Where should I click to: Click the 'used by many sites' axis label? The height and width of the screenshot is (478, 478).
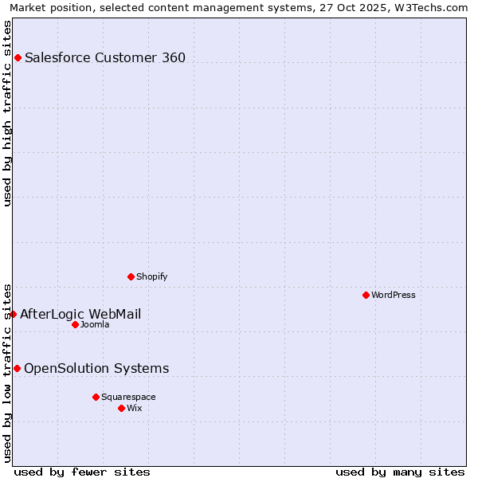tap(400, 472)
